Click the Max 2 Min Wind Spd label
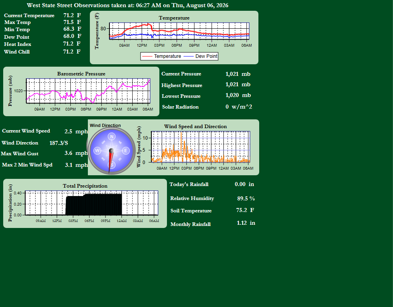 (27, 165)
